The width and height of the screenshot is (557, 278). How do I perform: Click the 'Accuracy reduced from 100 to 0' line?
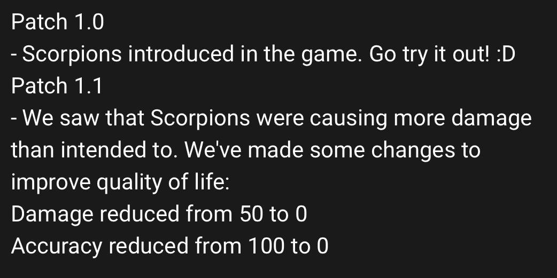[169, 247]
